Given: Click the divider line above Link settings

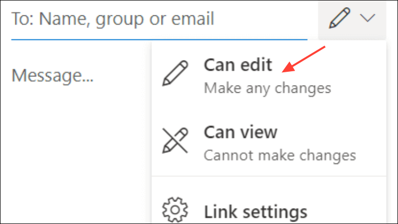Looking at the screenshot, I should pos(269,176).
